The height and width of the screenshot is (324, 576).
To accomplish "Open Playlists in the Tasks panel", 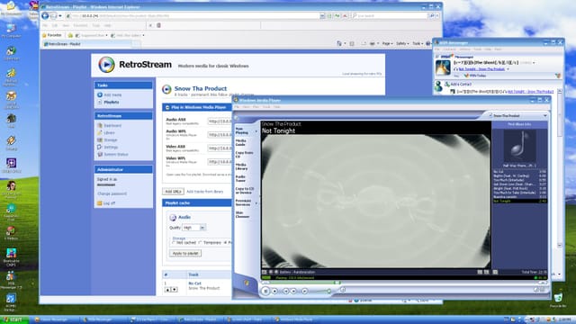I will pos(112,102).
